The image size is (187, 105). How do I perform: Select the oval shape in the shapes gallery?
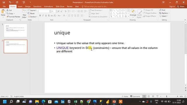pyautogui.click(x=123, y=10)
